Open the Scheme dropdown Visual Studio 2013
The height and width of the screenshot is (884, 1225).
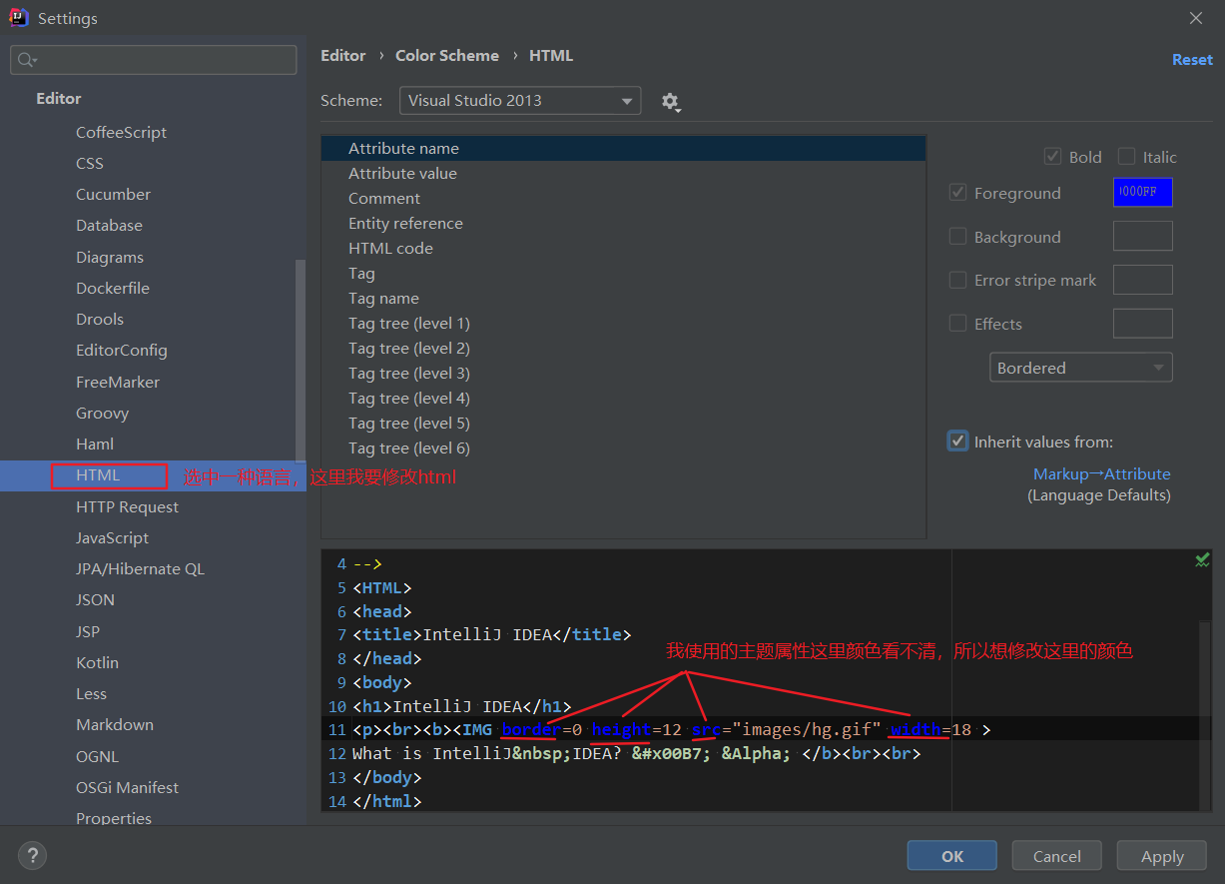(x=520, y=100)
